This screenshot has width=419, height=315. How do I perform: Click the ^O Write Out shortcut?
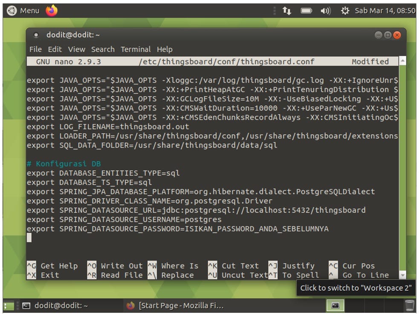point(115,266)
